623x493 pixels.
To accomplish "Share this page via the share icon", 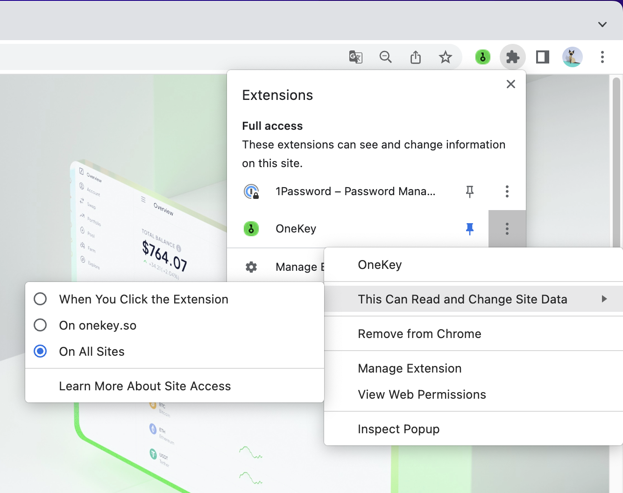I will (x=416, y=57).
